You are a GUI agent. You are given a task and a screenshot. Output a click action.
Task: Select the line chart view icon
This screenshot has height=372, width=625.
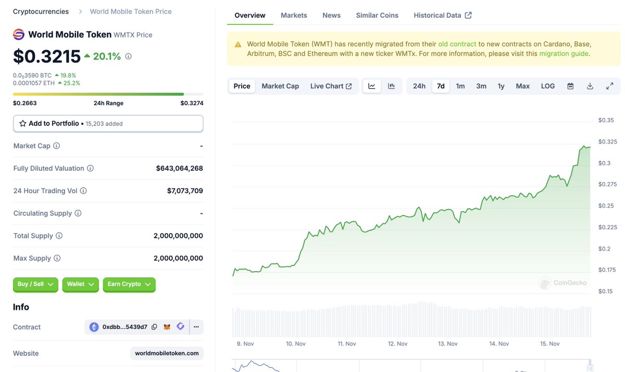click(372, 86)
